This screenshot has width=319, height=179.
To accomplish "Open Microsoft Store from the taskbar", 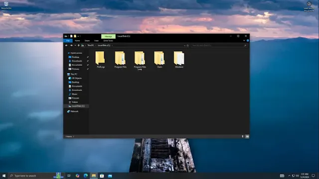I will tap(102, 176).
